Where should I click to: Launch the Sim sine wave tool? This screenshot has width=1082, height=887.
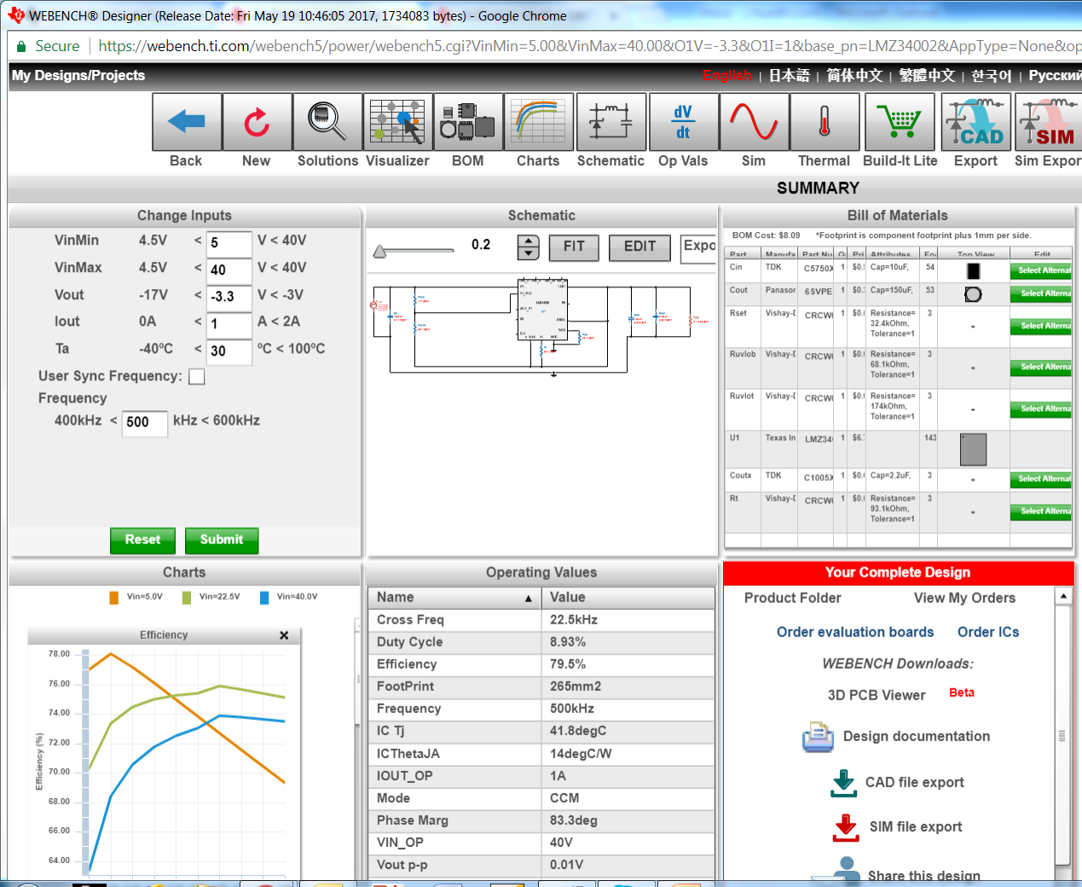click(x=754, y=122)
